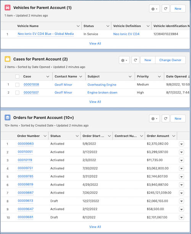Refresh the Orders for Parent Account list

165,119
